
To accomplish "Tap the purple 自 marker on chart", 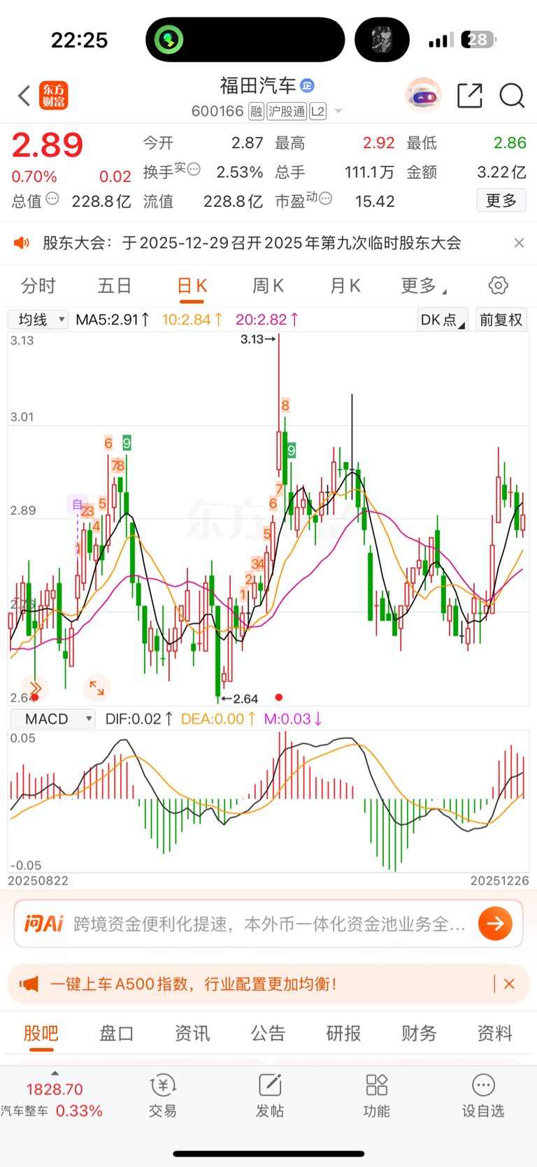I will pyautogui.click(x=77, y=503).
